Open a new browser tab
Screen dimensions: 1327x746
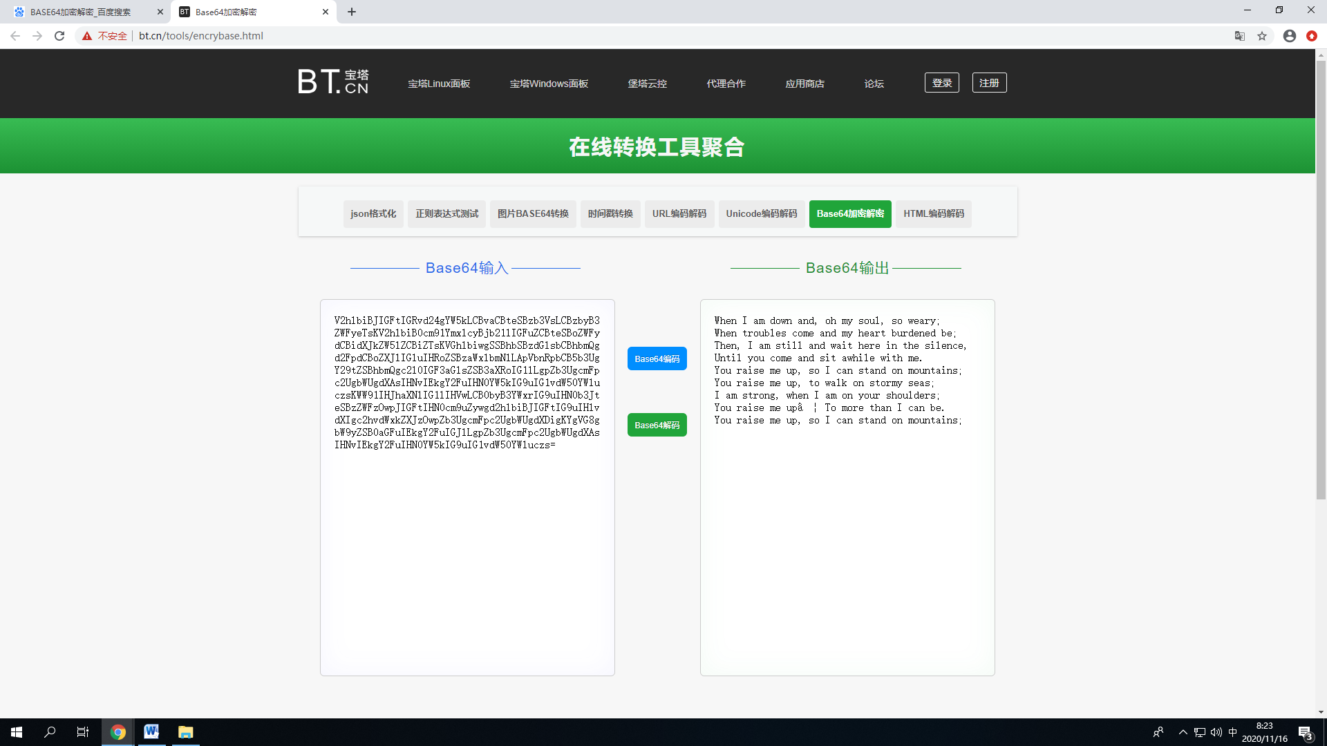(352, 12)
